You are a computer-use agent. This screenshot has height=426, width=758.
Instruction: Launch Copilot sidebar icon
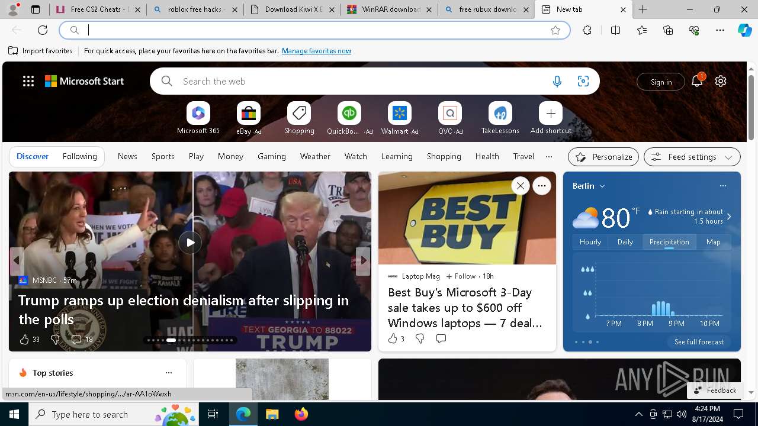[x=744, y=30]
